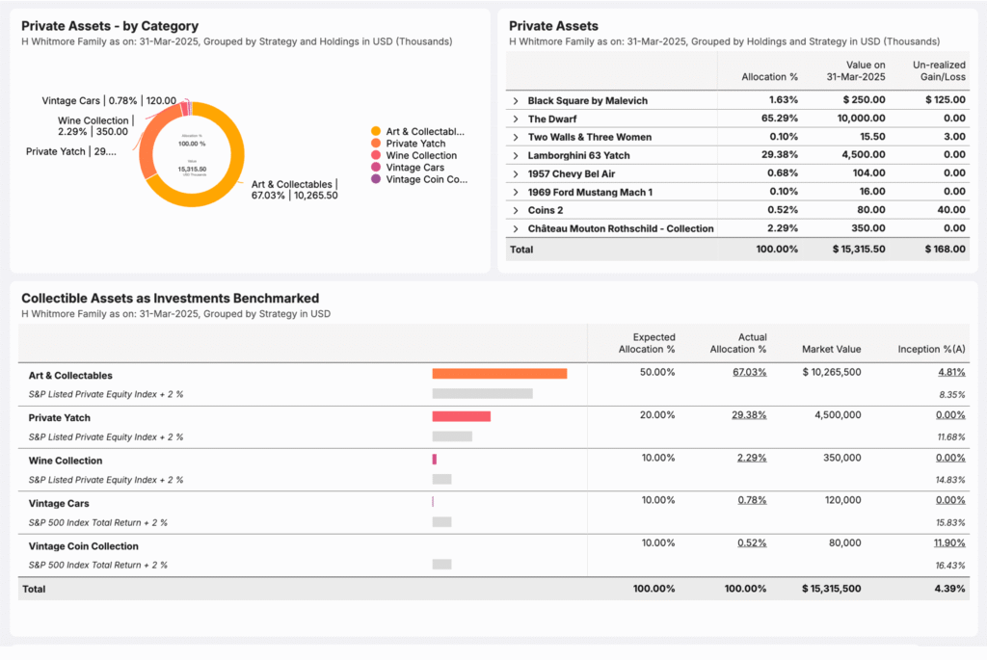Click the 11.90% inception link for Vintage Coin Collection
The height and width of the screenshot is (660, 987).
[x=950, y=543]
